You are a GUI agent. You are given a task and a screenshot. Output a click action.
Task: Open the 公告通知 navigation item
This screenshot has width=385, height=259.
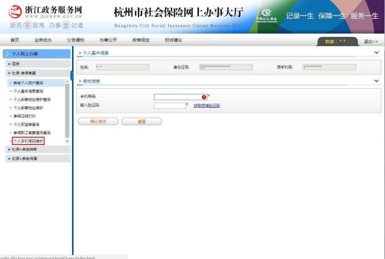tap(76, 40)
